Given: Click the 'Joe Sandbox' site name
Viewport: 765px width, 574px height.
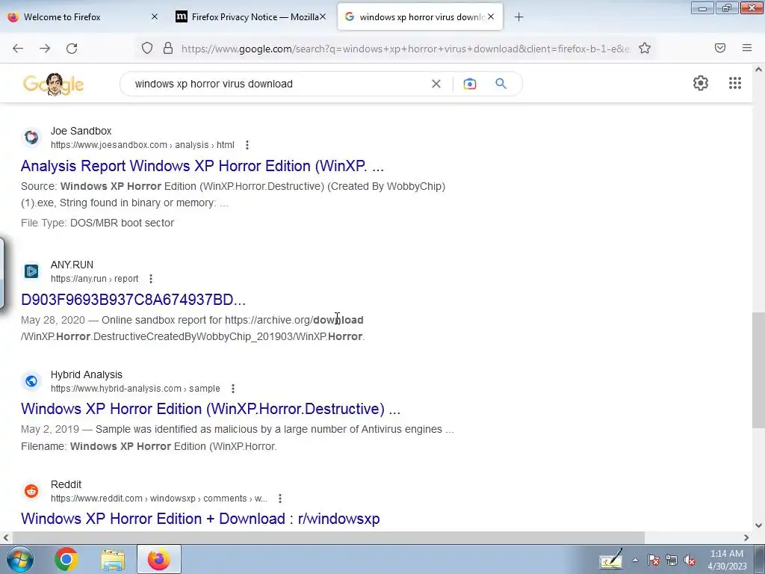Looking at the screenshot, I should [81, 131].
